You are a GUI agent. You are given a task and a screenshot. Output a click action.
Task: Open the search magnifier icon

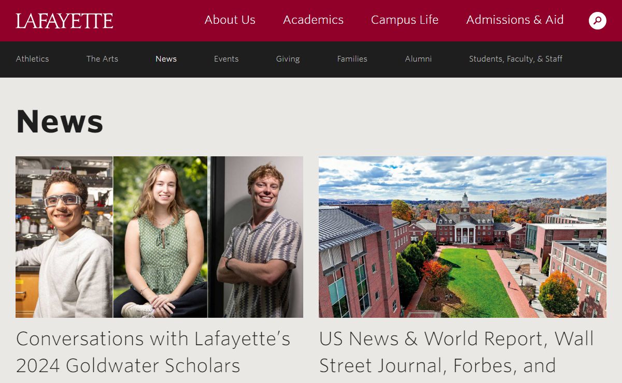(598, 21)
